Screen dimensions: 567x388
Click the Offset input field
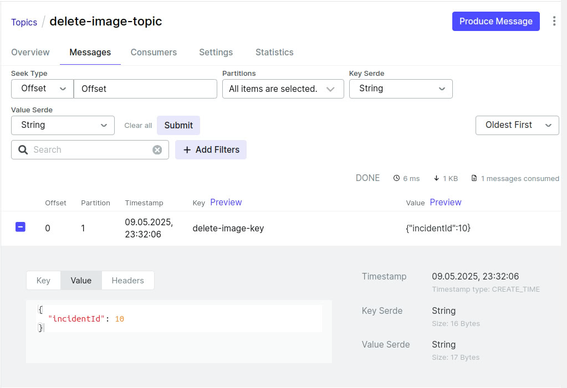pyautogui.click(x=145, y=89)
